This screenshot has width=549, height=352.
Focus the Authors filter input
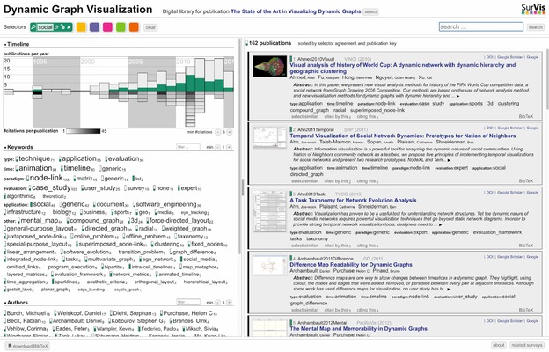pos(188,302)
